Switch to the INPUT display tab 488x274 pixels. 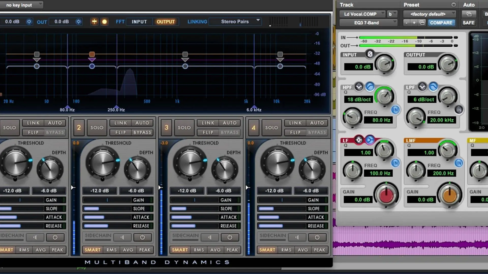139,22
